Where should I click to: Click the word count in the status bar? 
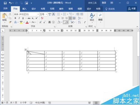23,103
